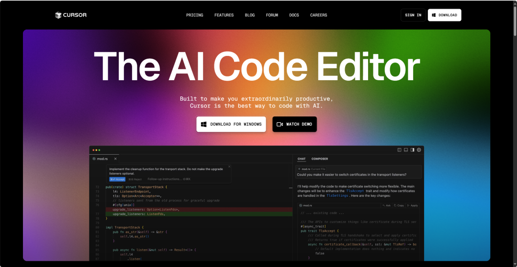Click Apply on the mod.rs code block

(413, 205)
